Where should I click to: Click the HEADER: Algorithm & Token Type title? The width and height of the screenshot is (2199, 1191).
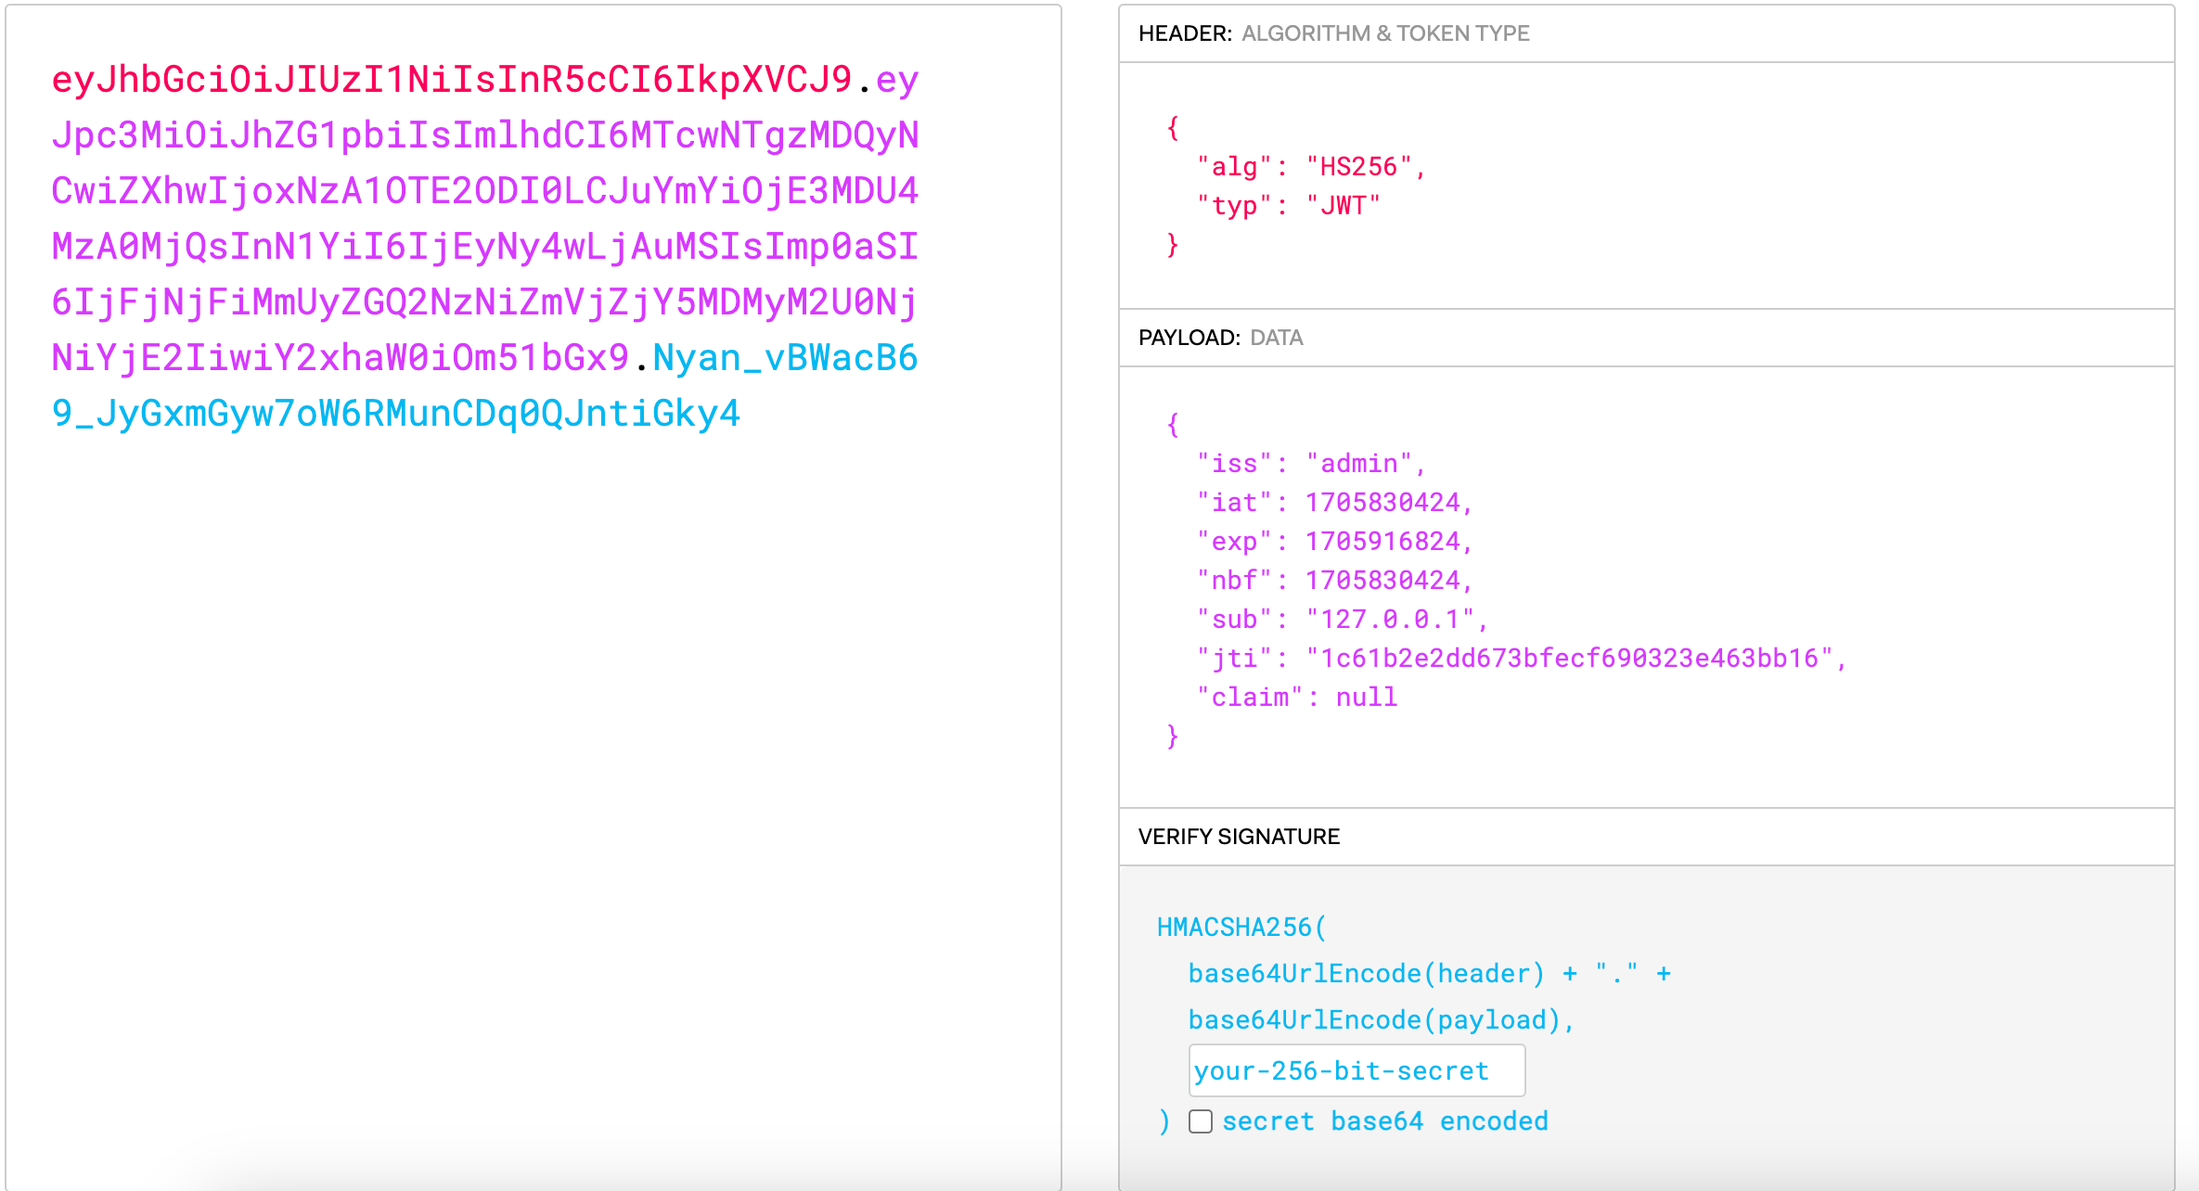click(x=1333, y=33)
